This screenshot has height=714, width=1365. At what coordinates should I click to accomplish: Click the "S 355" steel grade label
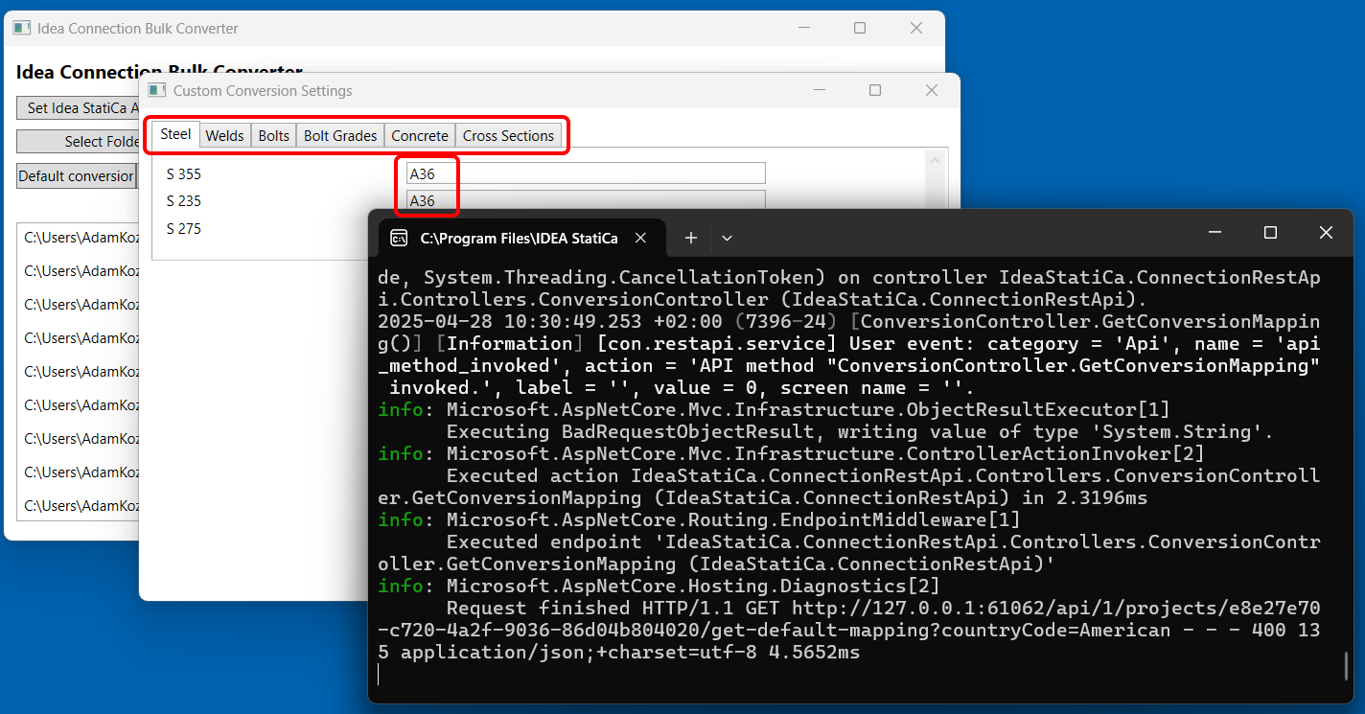[183, 174]
